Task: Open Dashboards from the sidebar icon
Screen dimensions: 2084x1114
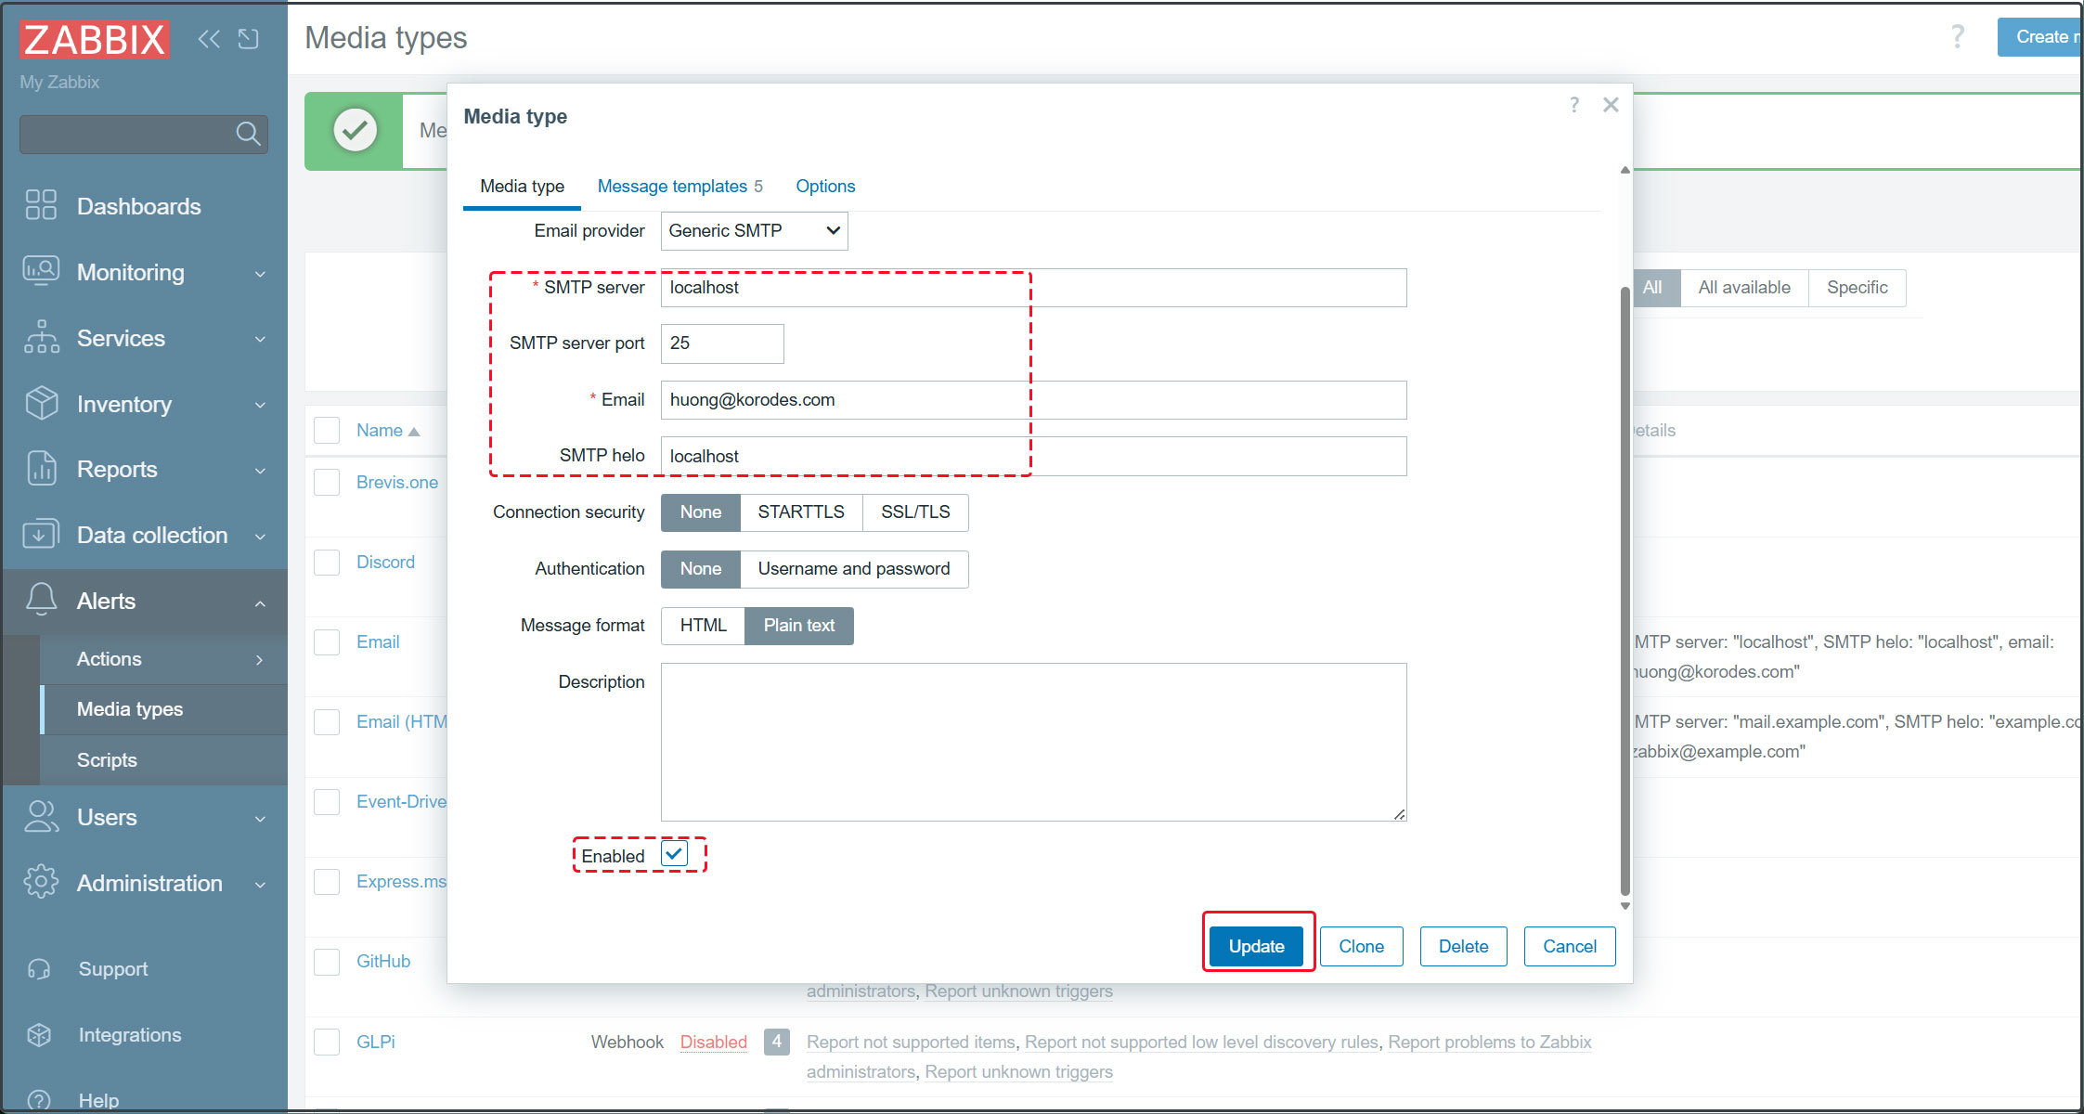Action: [x=41, y=205]
